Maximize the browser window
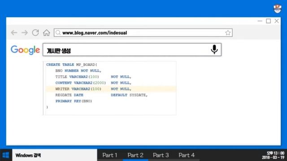 click(x=268, y=21)
